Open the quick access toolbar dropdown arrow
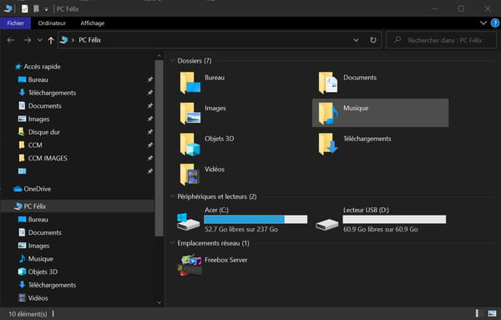 [x=46, y=9]
